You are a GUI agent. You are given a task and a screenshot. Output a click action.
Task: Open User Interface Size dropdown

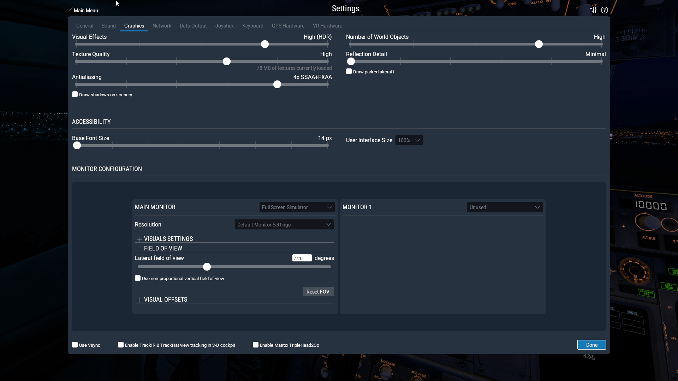[x=409, y=140]
